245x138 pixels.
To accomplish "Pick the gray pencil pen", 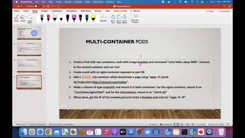I will [42, 18].
